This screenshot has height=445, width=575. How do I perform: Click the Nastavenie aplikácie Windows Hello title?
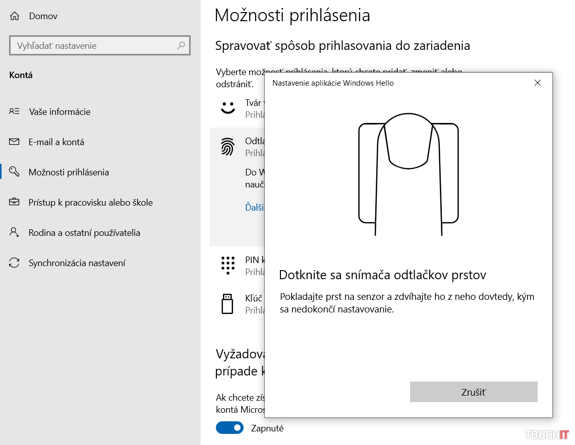333,83
